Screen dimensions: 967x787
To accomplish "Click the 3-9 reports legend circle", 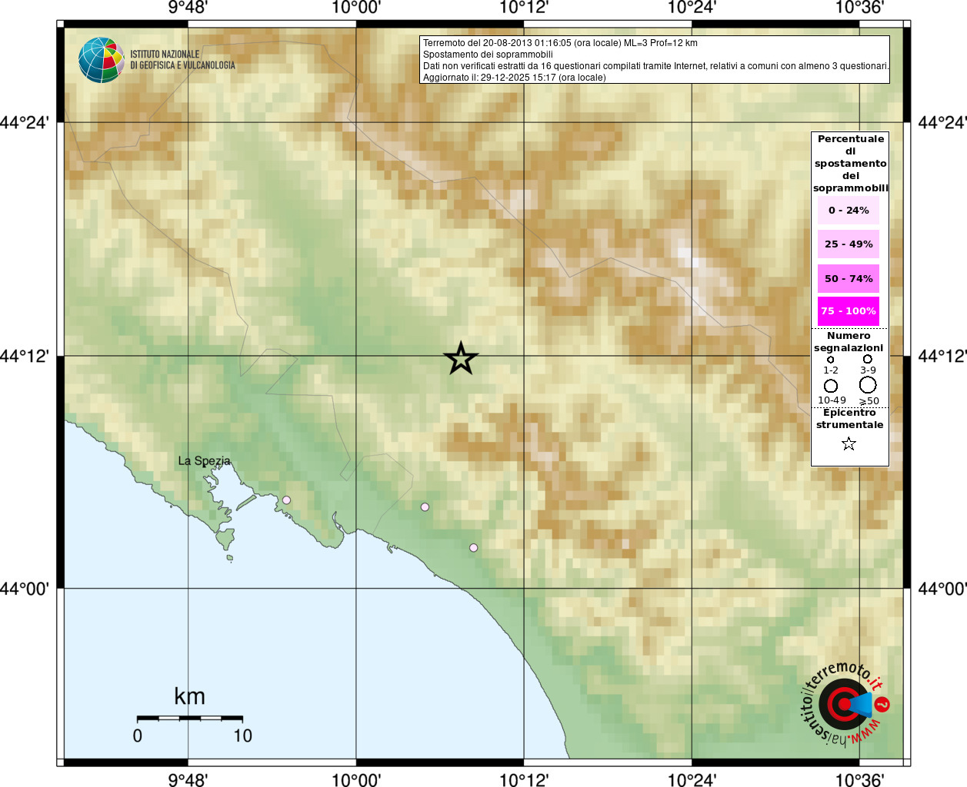I will pos(867,359).
